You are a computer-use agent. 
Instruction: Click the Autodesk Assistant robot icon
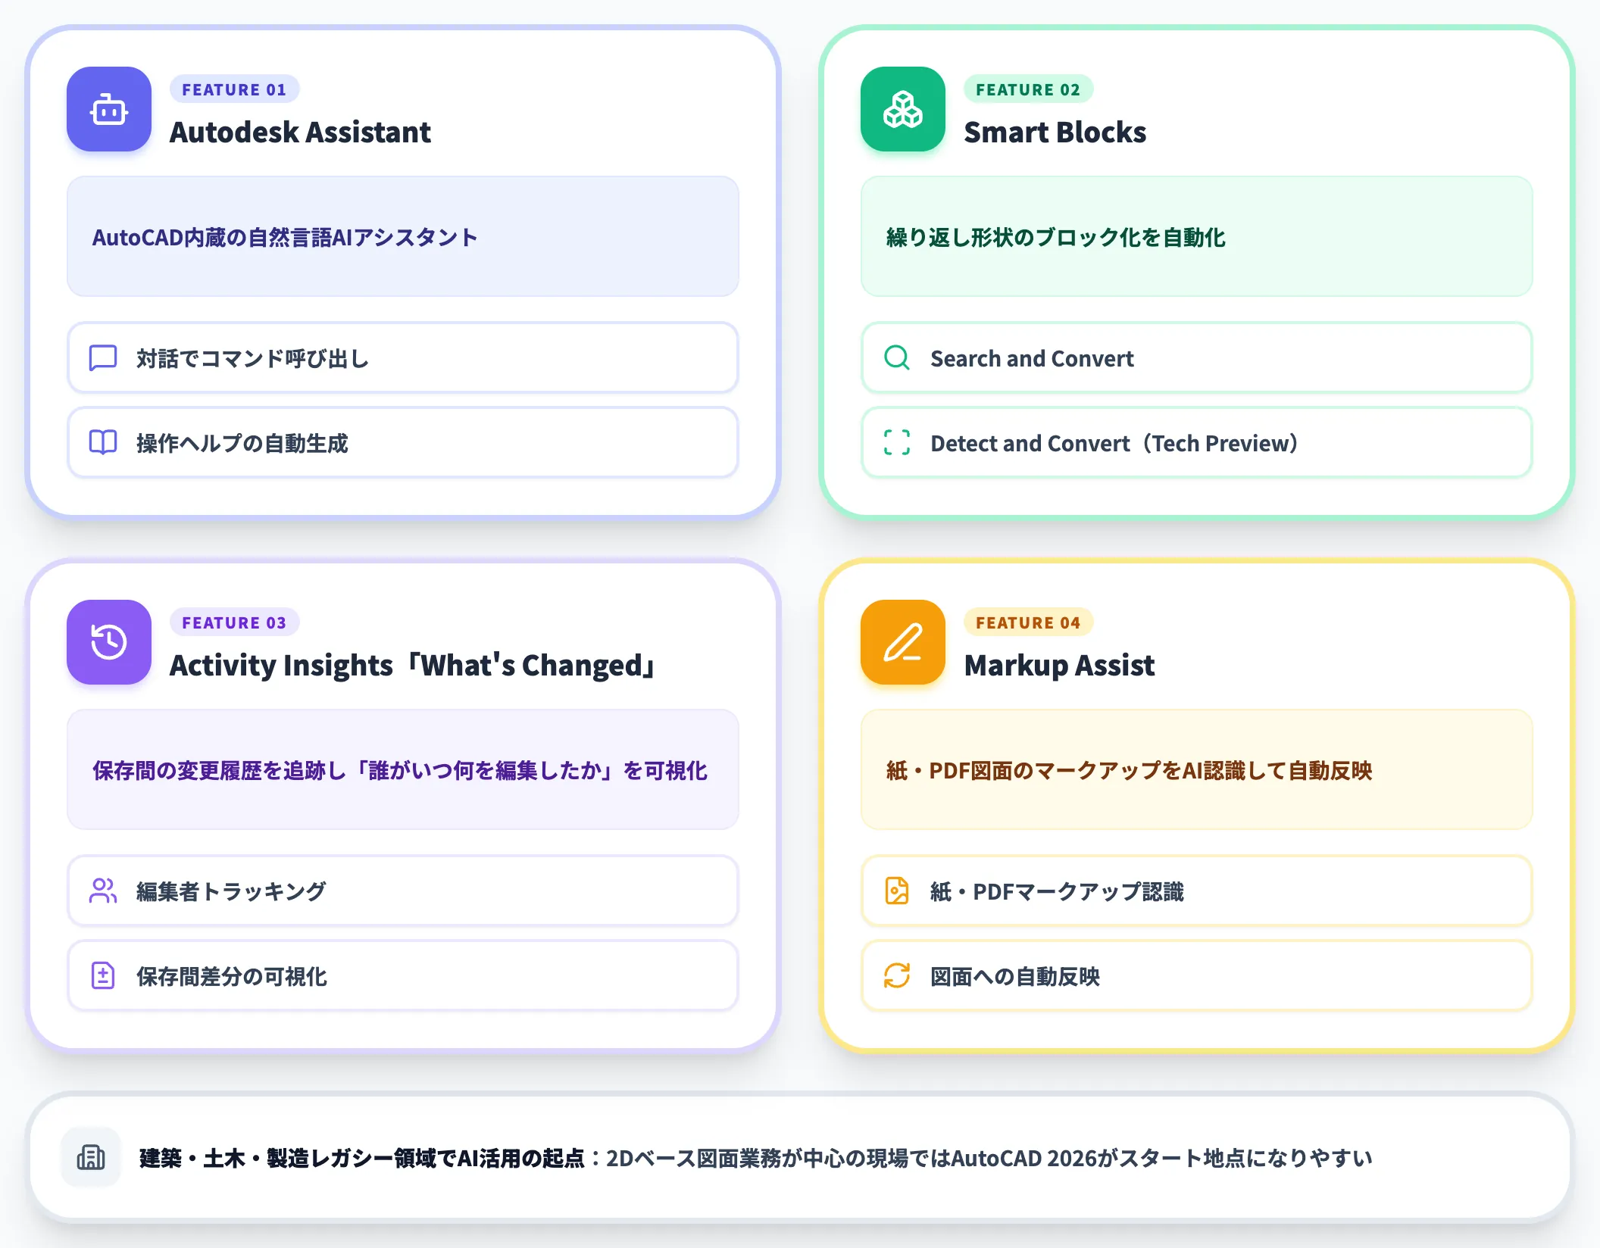(109, 109)
